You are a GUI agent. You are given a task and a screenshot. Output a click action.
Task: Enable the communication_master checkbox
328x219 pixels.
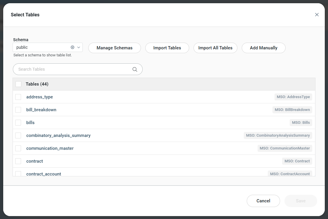pyautogui.click(x=18, y=148)
